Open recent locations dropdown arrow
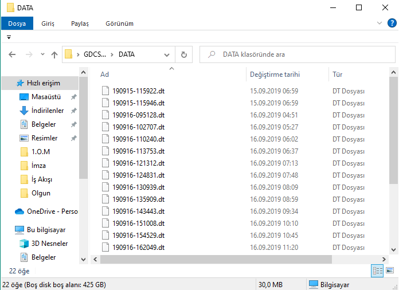The width and height of the screenshot is (399, 290). click(x=42, y=55)
